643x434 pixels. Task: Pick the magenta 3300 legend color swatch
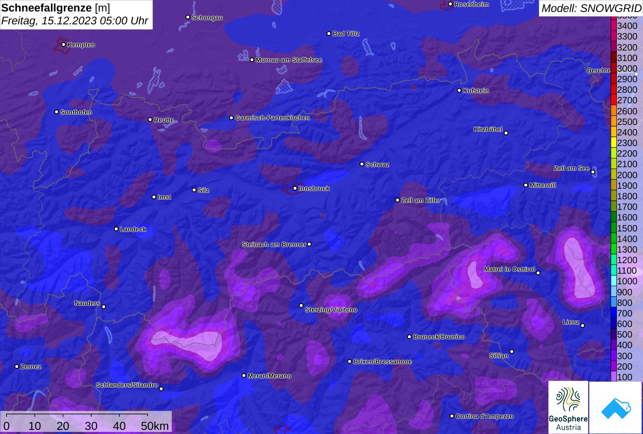click(613, 36)
